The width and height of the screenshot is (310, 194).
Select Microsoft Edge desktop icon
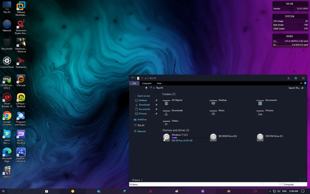[7, 155]
